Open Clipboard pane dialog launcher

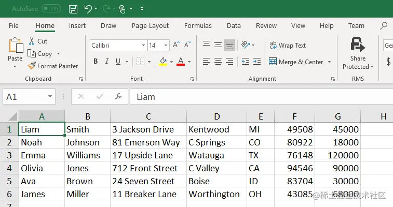click(81, 79)
